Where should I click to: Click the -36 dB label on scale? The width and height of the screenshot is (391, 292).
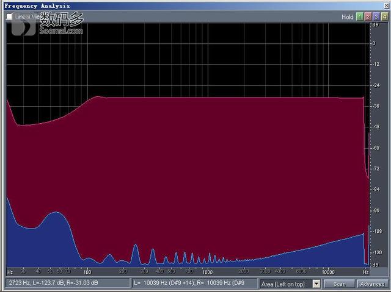pyautogui.click(x=375, y=106)
